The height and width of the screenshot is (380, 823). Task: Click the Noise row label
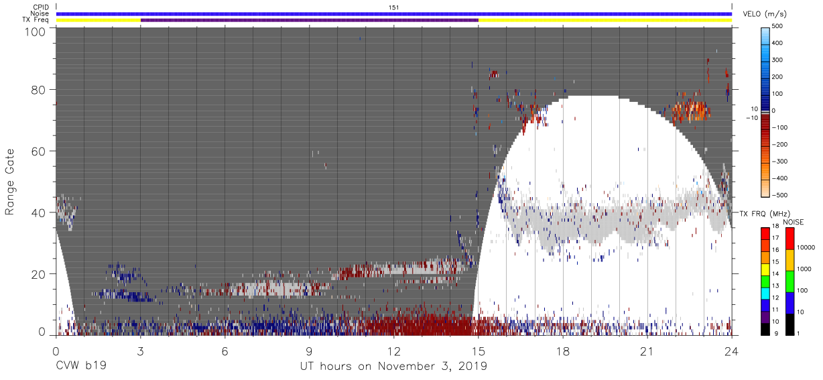pyautogui.click(x=40, y=13)
